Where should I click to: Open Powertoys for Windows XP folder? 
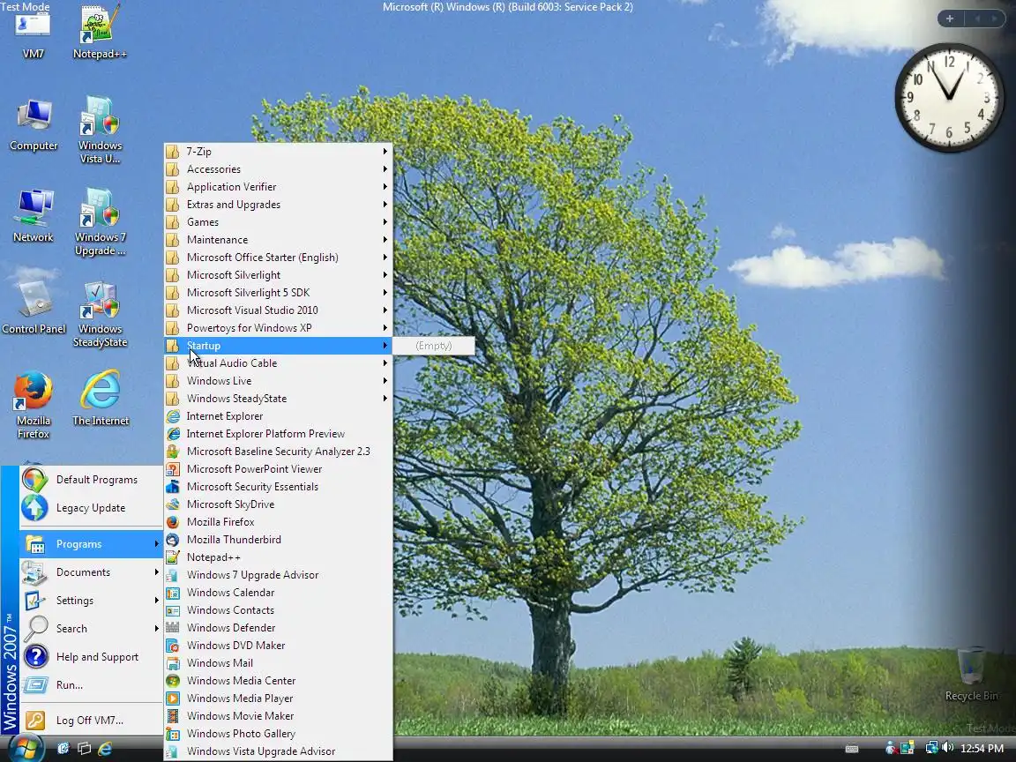point(278,328)
